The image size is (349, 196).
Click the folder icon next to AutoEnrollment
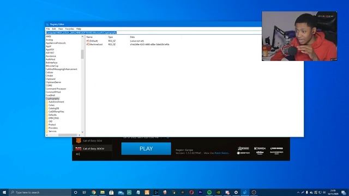[47, 102]
